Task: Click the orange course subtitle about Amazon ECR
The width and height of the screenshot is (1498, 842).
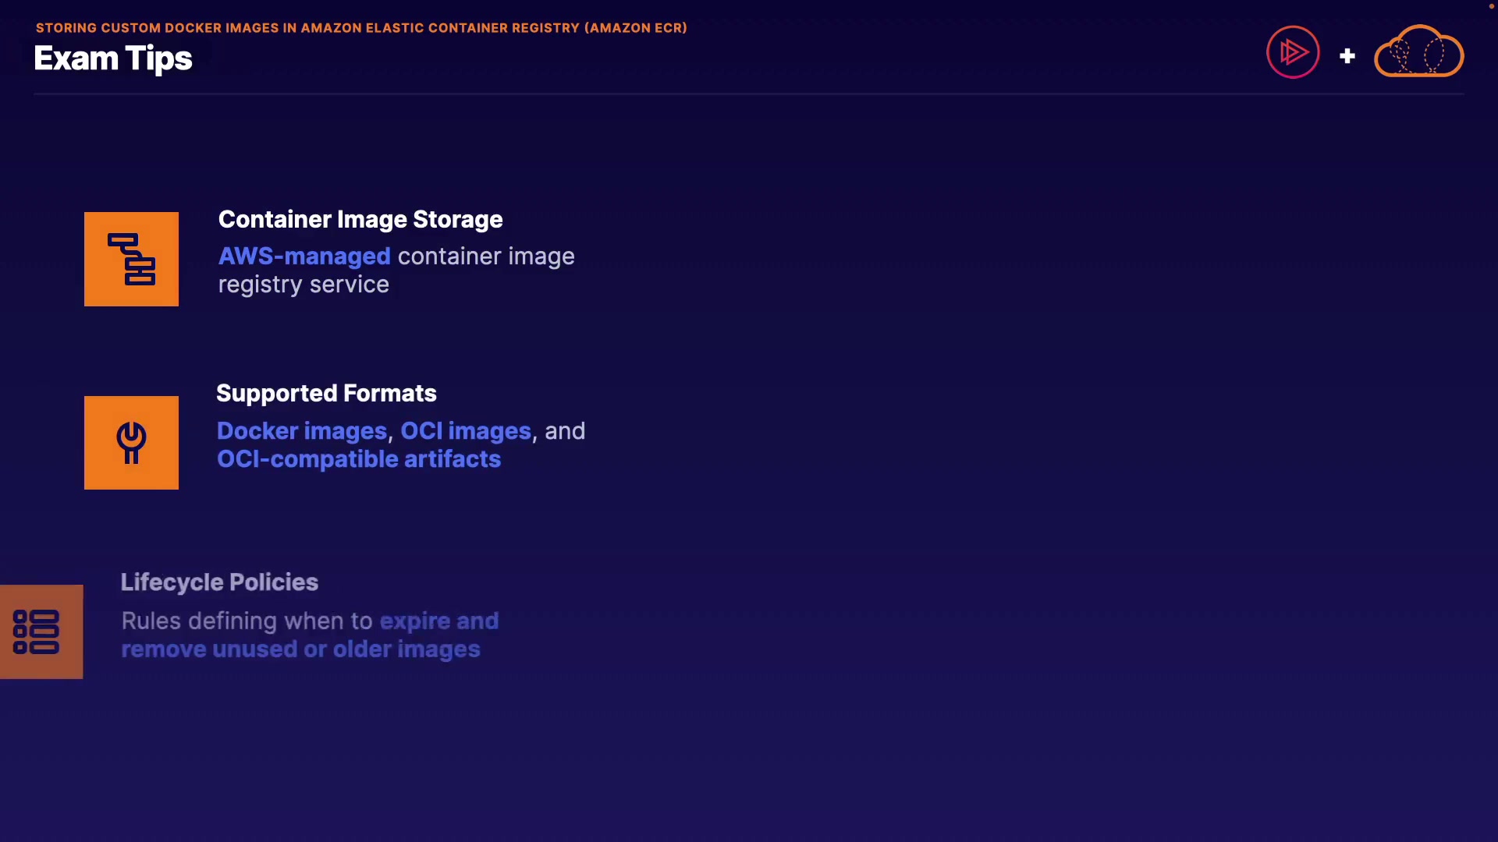Action: coord(361,28)
